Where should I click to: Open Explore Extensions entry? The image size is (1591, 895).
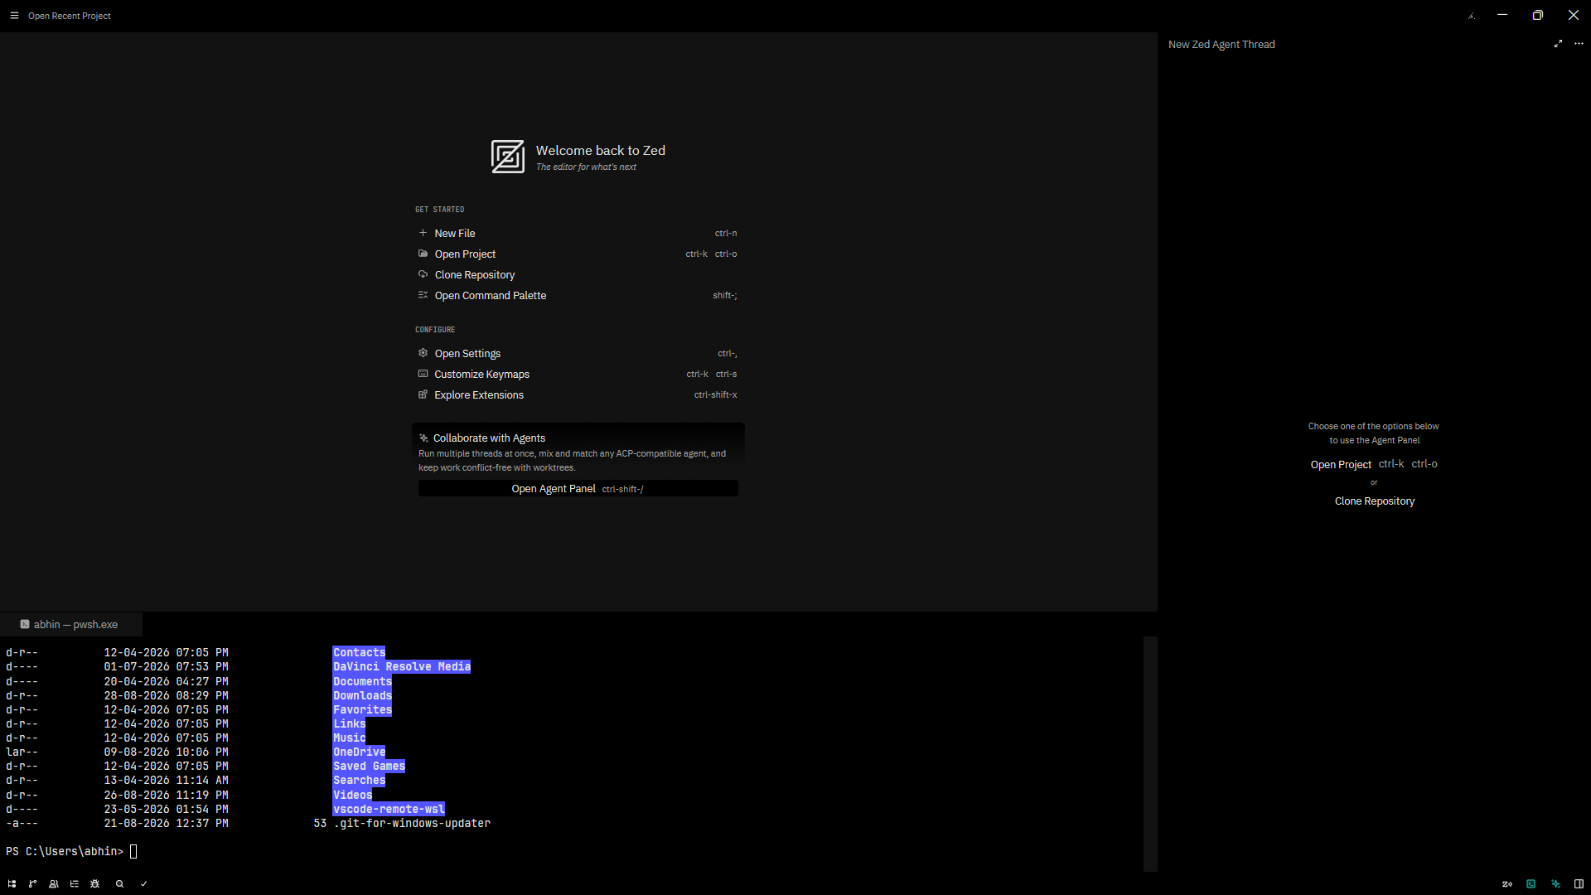(x=578, y=395)
